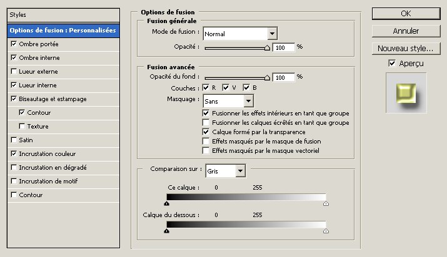Click the Nouveau style... button
Screen dimensions: 447x257
[x=406, y=48]
